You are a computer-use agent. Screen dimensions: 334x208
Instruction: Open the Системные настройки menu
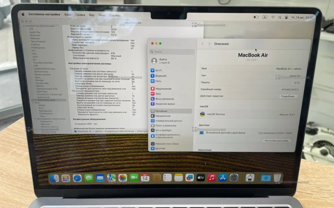[x=44, y=14]
